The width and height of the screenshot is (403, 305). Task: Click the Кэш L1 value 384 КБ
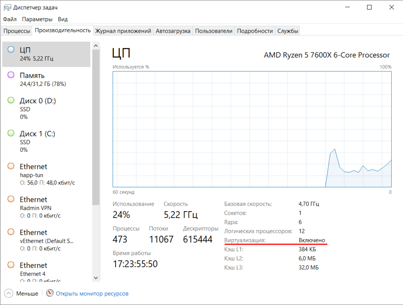coord(307,249)
